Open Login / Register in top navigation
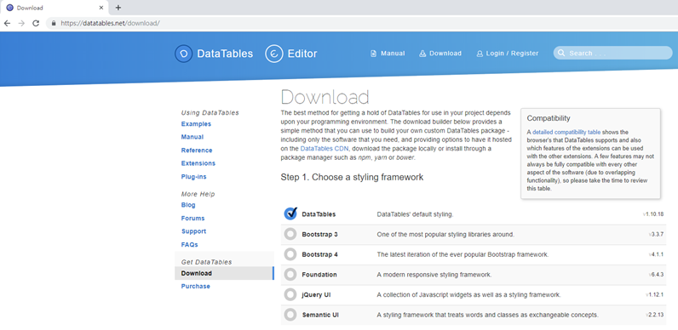Image resolution: width=678 pixels, height=330 pixels. point(513,54)
